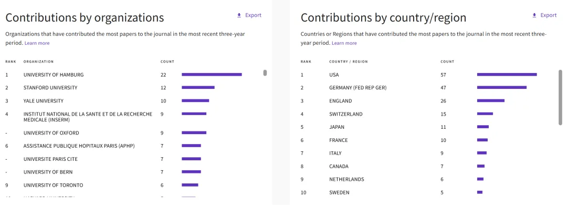Click the COUNT header in country table
Viewport: 567px width, 205px height.
[447, 61]
